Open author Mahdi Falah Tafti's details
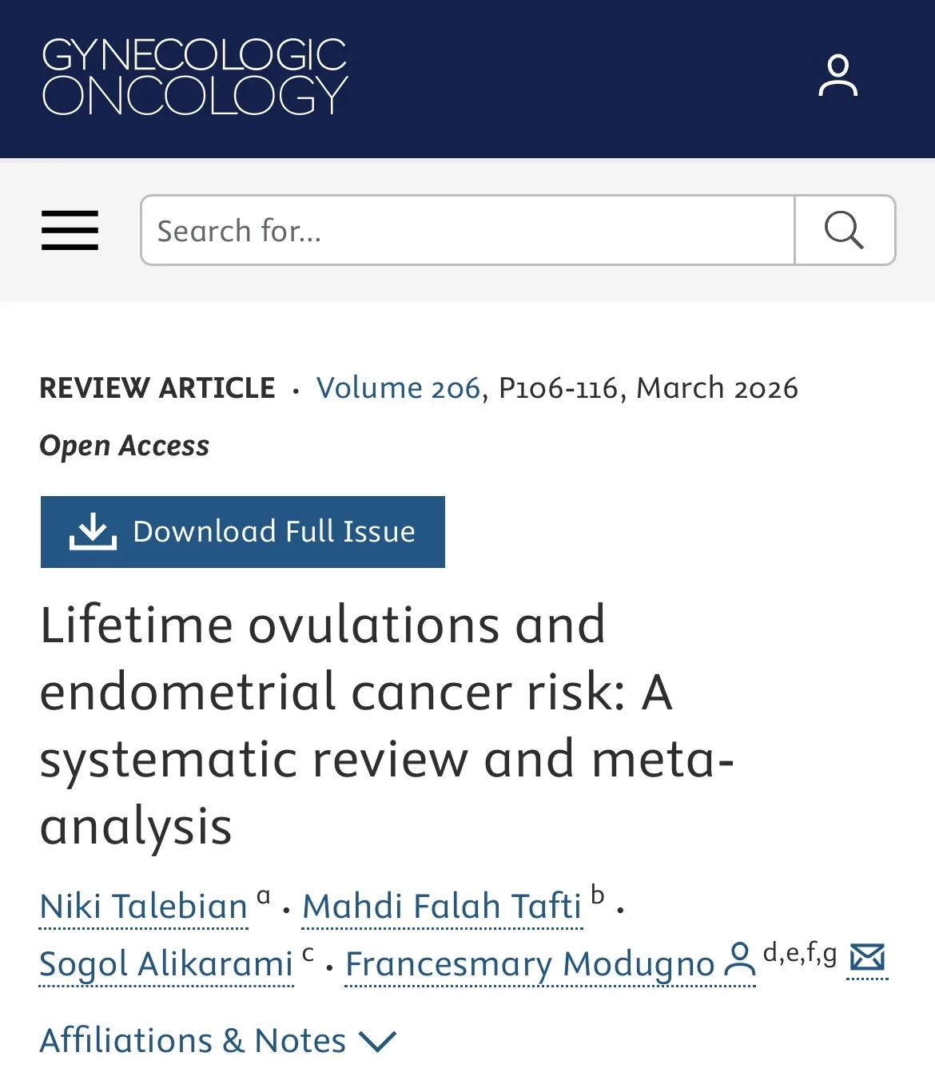This screenshot has height=1080, width=935. (442, 907)
